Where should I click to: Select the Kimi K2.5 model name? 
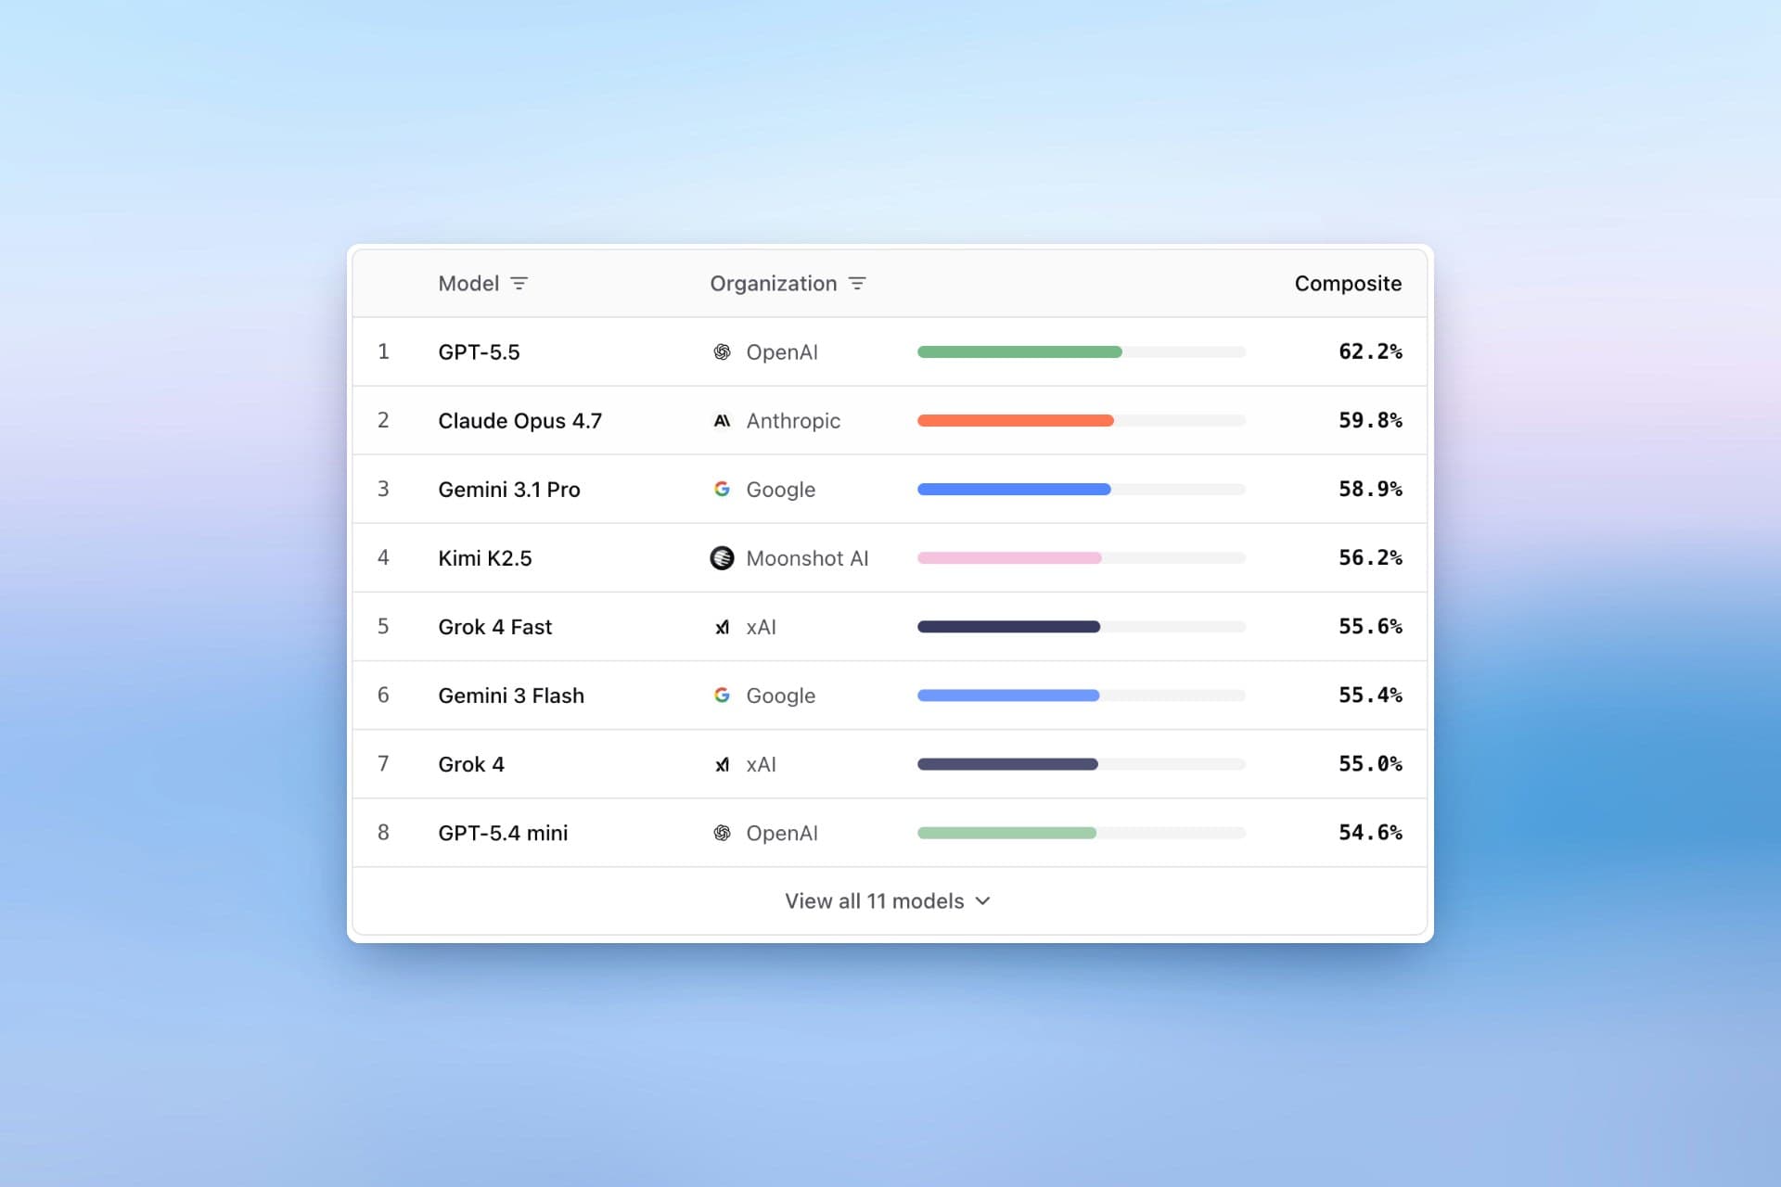(x=485, y=558)
